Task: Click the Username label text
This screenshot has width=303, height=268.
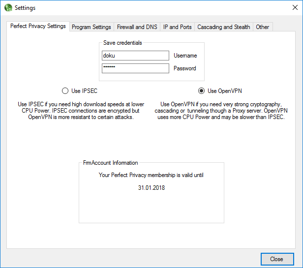Action: coord(185,56)
